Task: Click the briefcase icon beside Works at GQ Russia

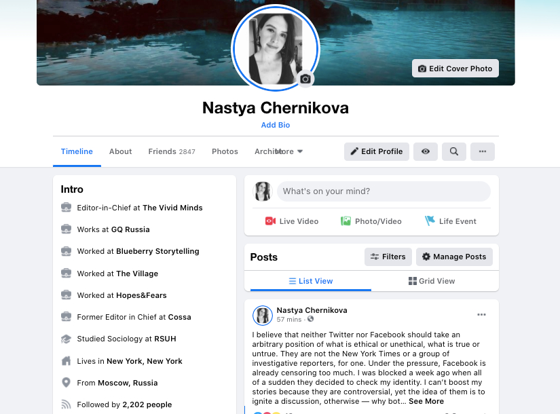Action: tap(66, 229)
